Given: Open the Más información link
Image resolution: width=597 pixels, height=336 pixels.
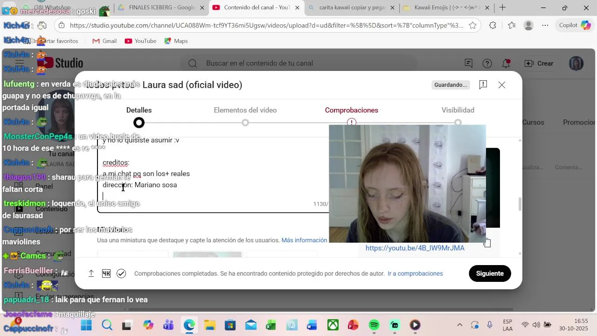Looking at the screenshot, I should click(304, 240).
